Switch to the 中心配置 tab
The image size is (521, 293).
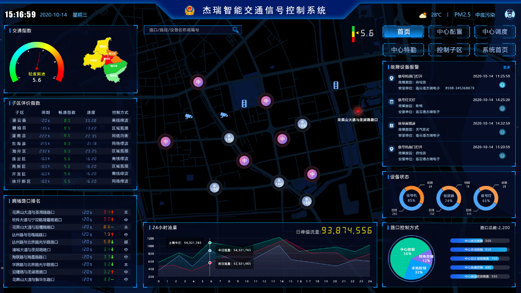coord(449,32)
